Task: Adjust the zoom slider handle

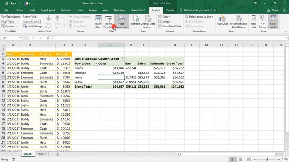Action: (267, 159)
